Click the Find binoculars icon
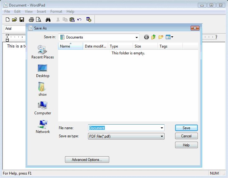Viewport: 228px width, 178px height. (x=48, y=20)
